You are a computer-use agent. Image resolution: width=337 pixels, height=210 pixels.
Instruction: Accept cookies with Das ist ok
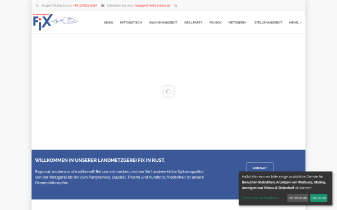click(x=318, y=198)
